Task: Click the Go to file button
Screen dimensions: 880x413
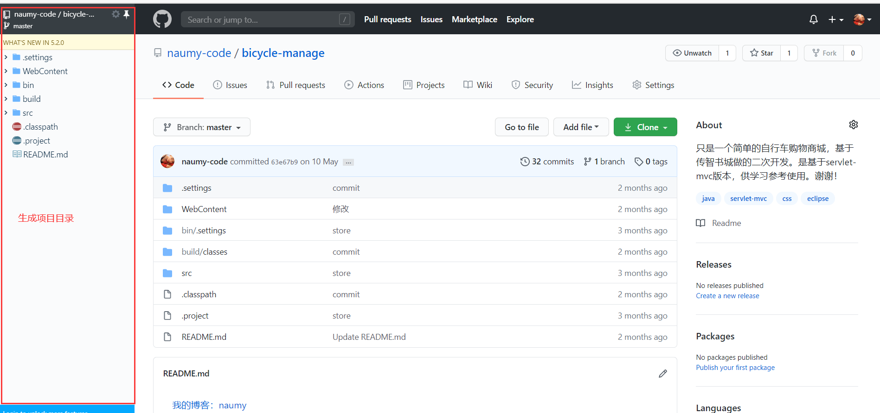Action: (522, 127)
